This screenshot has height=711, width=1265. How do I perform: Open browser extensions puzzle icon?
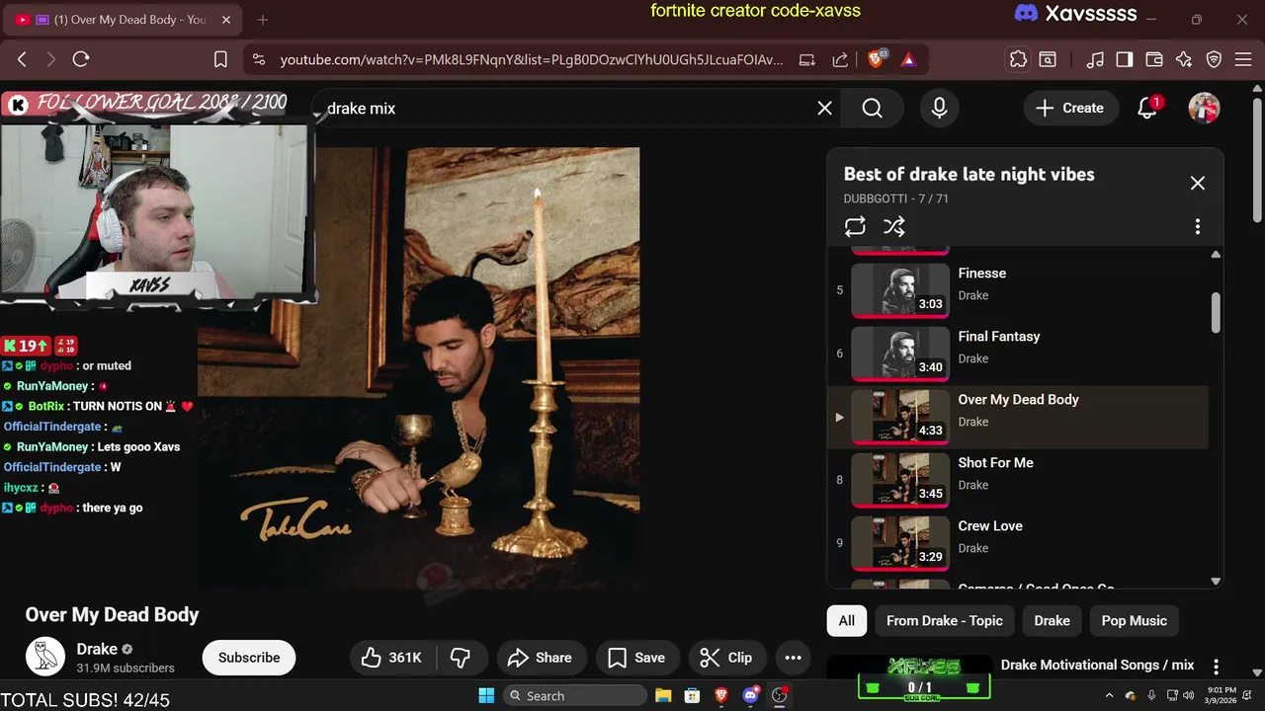1018,59
